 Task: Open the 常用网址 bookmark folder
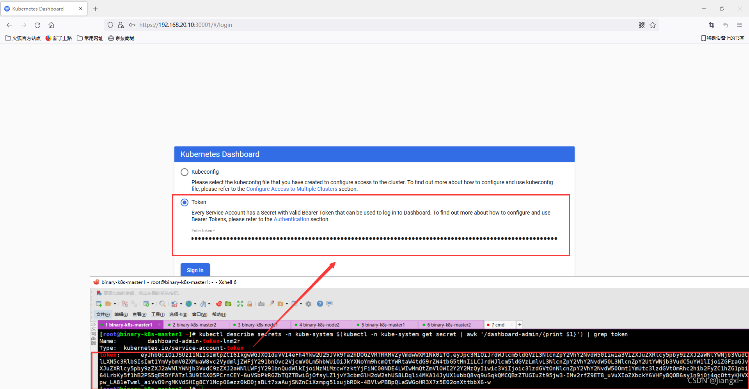(90, 38)
